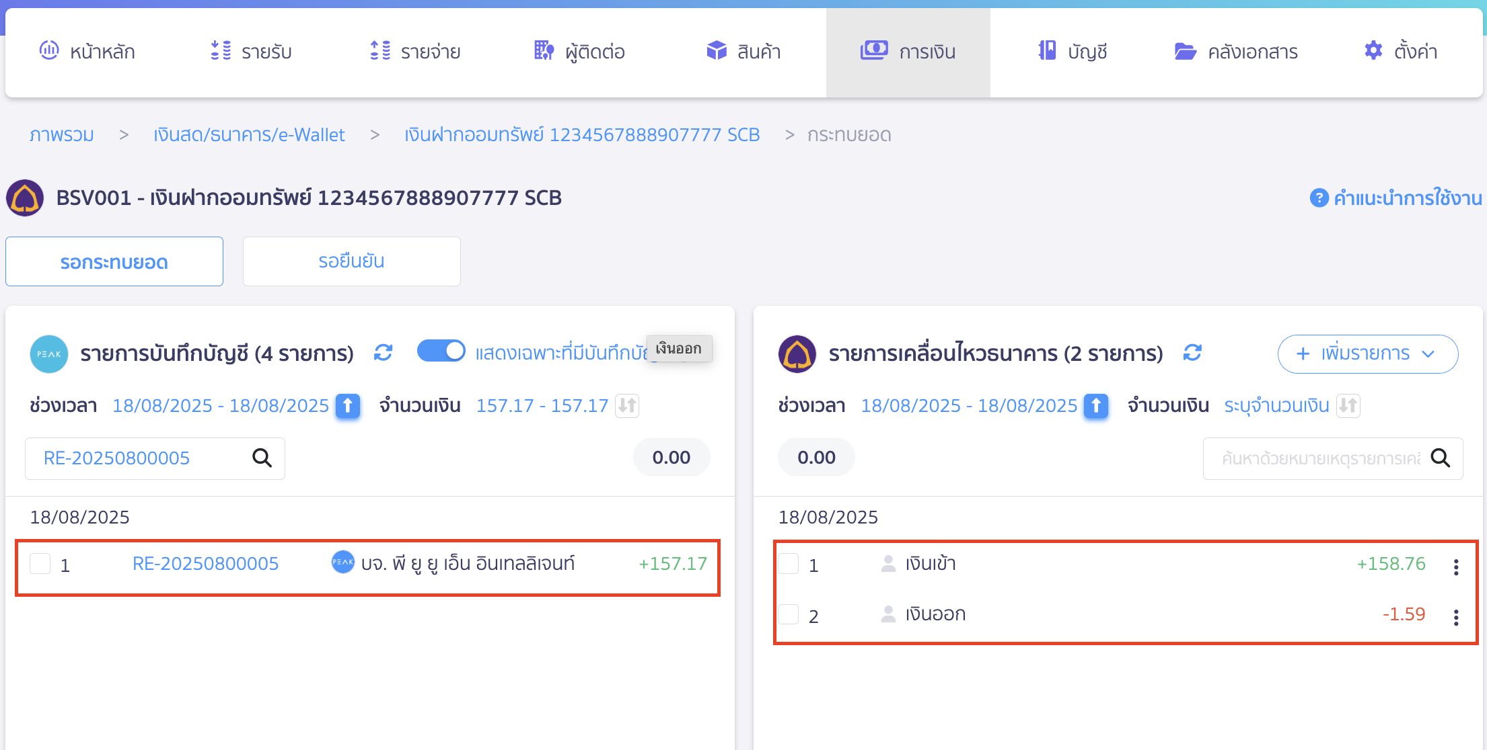The height and width of the screenshot is (750, 1487).
Task: Click the +157.17 amount
Action: pos(673,564)
